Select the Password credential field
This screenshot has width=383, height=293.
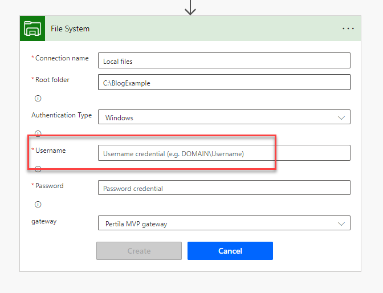click(x=223, y=188)
